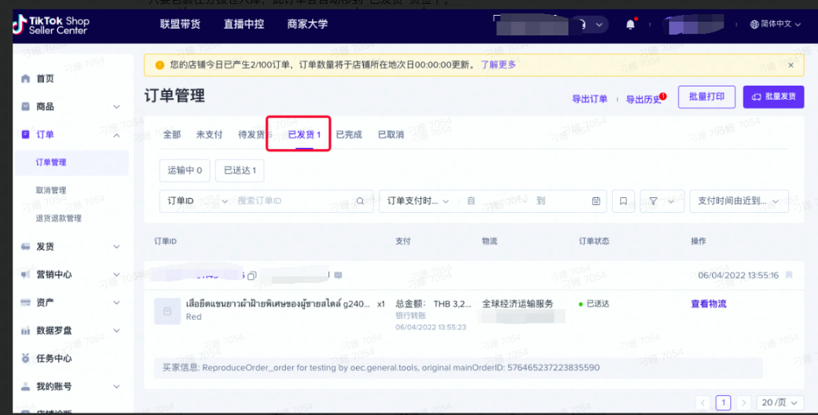Click the flag icon beside order timestamp
This screenshot has width=818, height=415.
(x=789, y=275)
